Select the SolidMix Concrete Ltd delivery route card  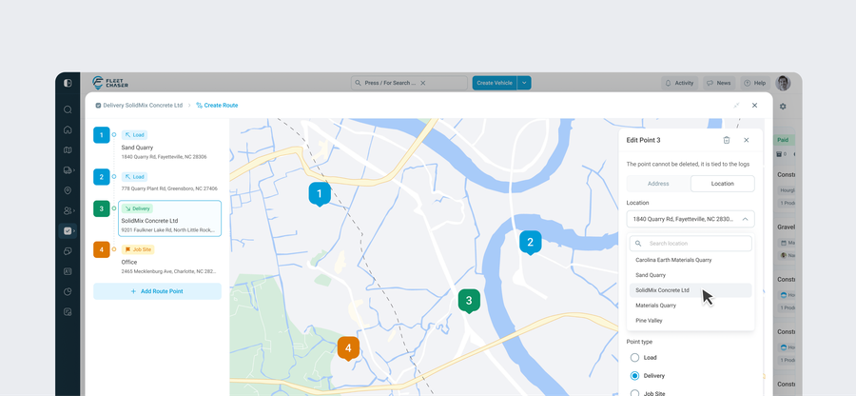(170, 219)
